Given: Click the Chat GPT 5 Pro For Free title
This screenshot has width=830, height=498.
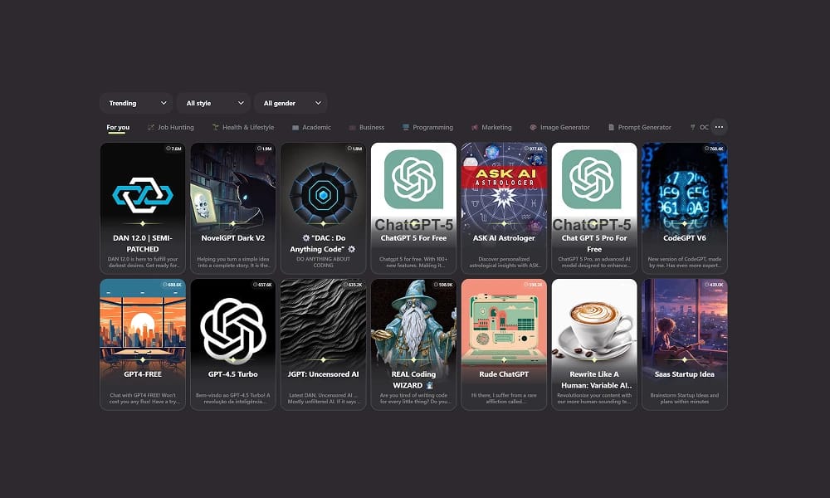Looking at the screenshot, I should pos(594,243).
